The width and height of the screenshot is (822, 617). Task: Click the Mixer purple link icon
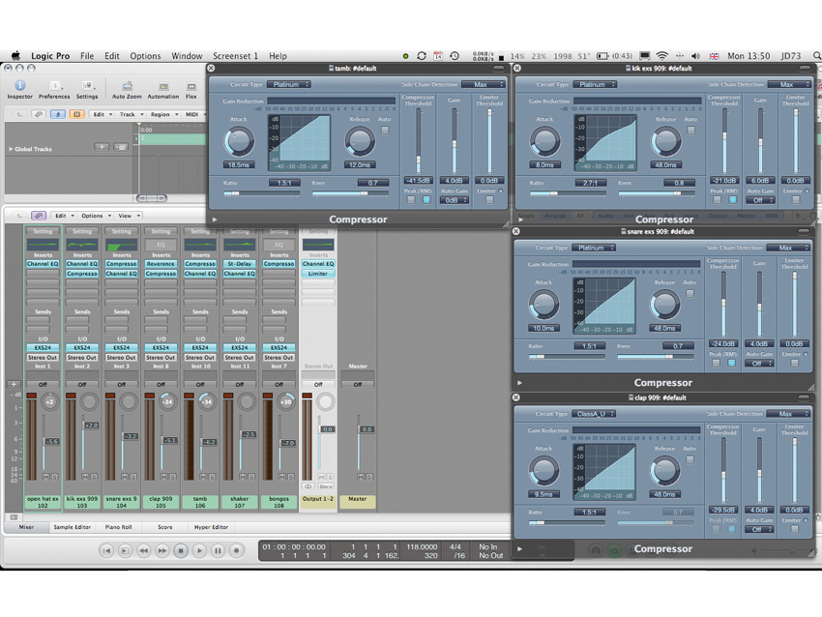[39, 216]
